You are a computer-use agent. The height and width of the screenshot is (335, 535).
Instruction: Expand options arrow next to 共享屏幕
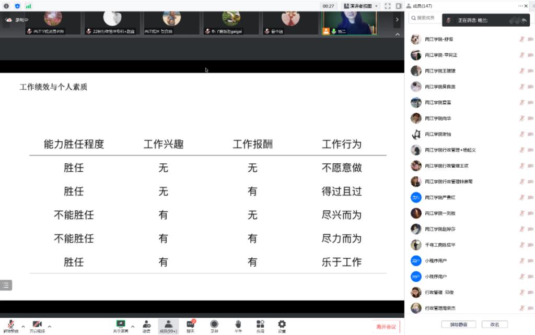133,327
